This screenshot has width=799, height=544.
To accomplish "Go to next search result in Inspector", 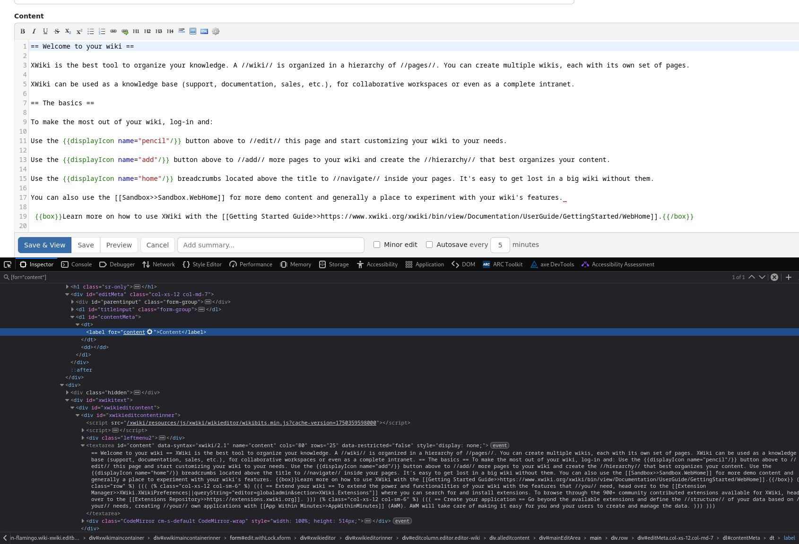I will click(x=762, y=277).
